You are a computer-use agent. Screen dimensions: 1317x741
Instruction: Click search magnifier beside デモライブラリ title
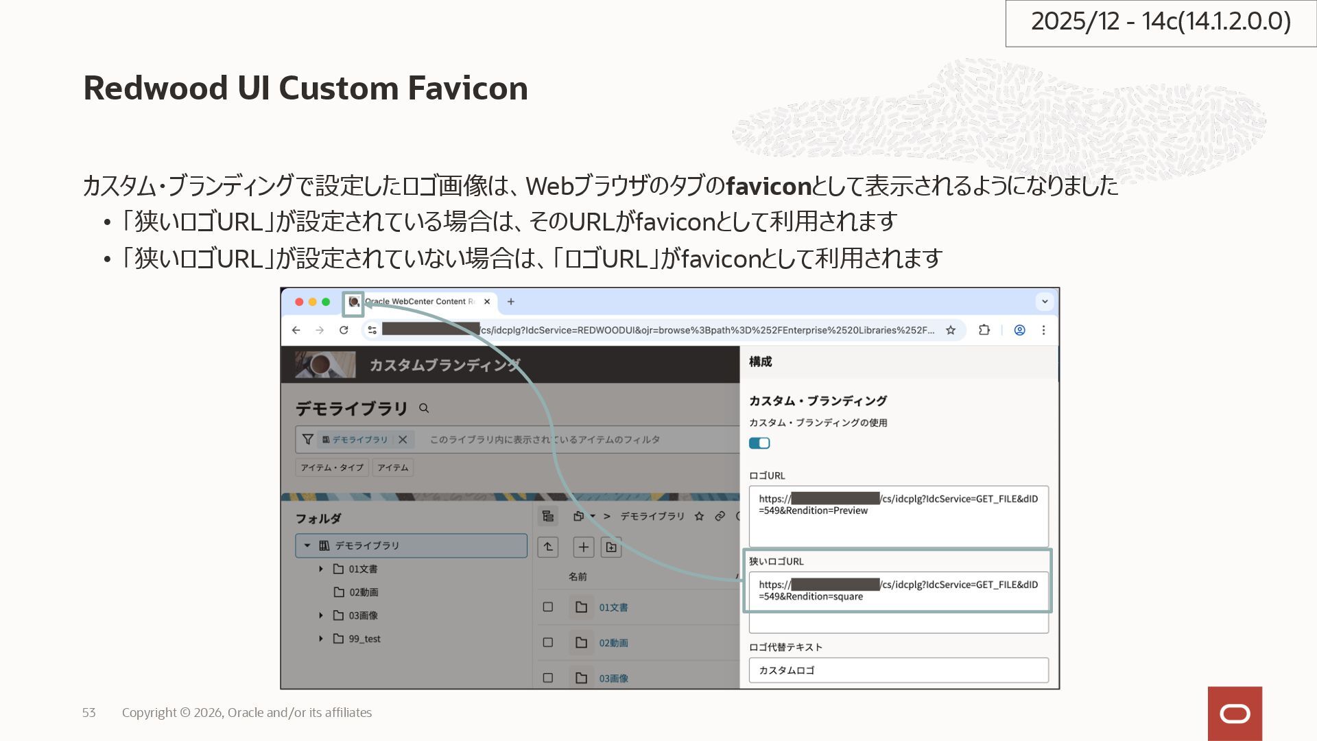424,408
